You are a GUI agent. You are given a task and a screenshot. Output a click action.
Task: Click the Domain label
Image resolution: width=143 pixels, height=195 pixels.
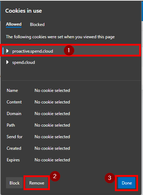click(14, 114)
